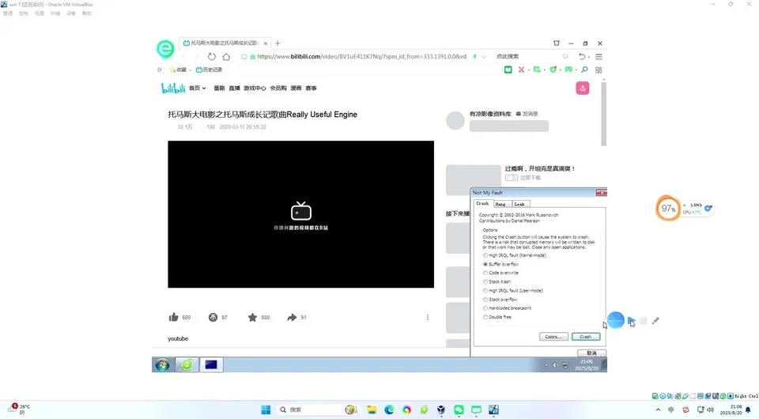This screenshot has width=759, height=419.
Task: Reload the bilibili page
Action: point(212,57)
